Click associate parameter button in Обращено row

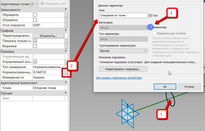[66, 15]
